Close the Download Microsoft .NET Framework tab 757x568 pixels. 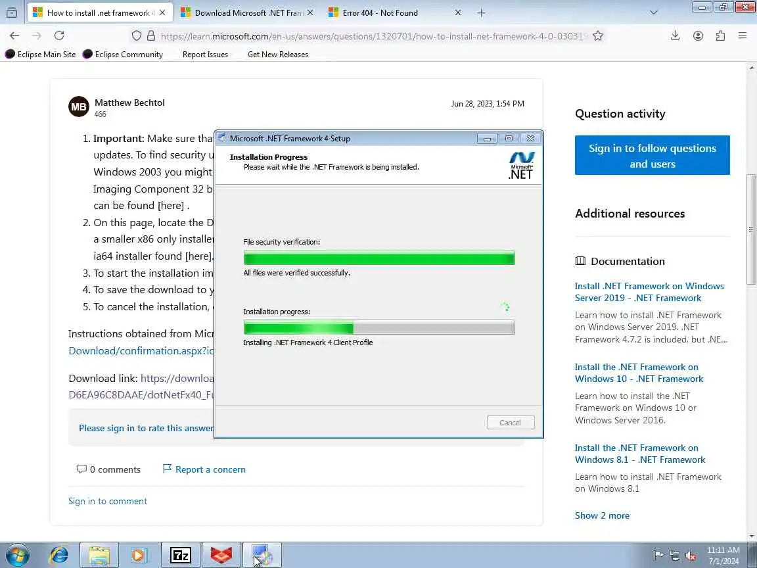click(310, 13)
